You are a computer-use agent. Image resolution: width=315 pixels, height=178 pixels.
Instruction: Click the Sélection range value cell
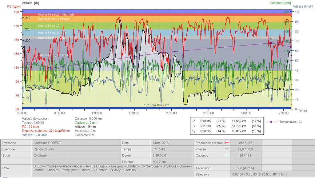pos(273,174)
